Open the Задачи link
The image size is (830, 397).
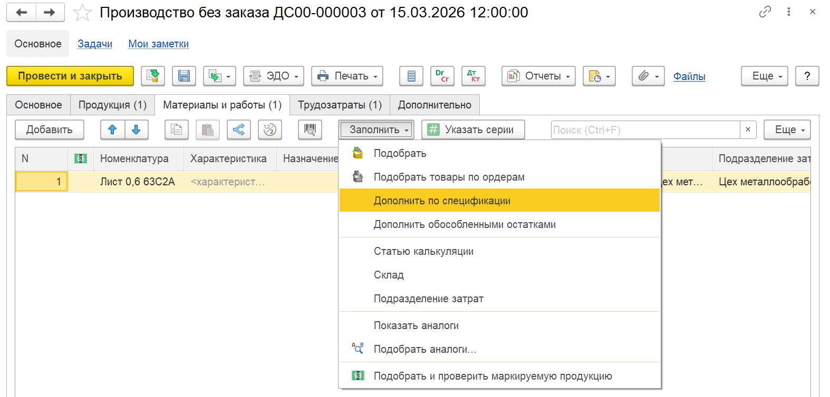[x=95, y=44]
